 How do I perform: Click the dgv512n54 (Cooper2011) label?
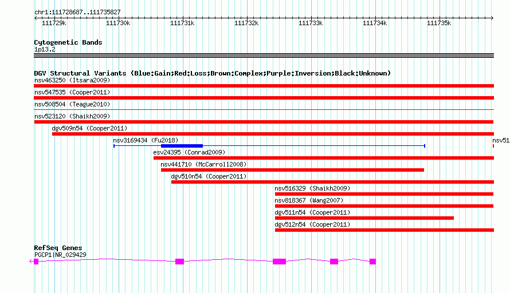(x=312, y=224)
